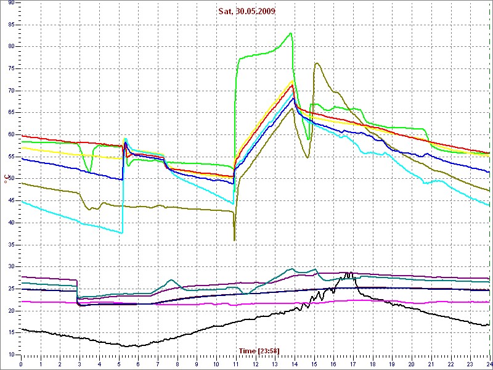493x370 pixels.
Task: Select the 40 tick label on temperature axis
Action: (x=10, y=223)
